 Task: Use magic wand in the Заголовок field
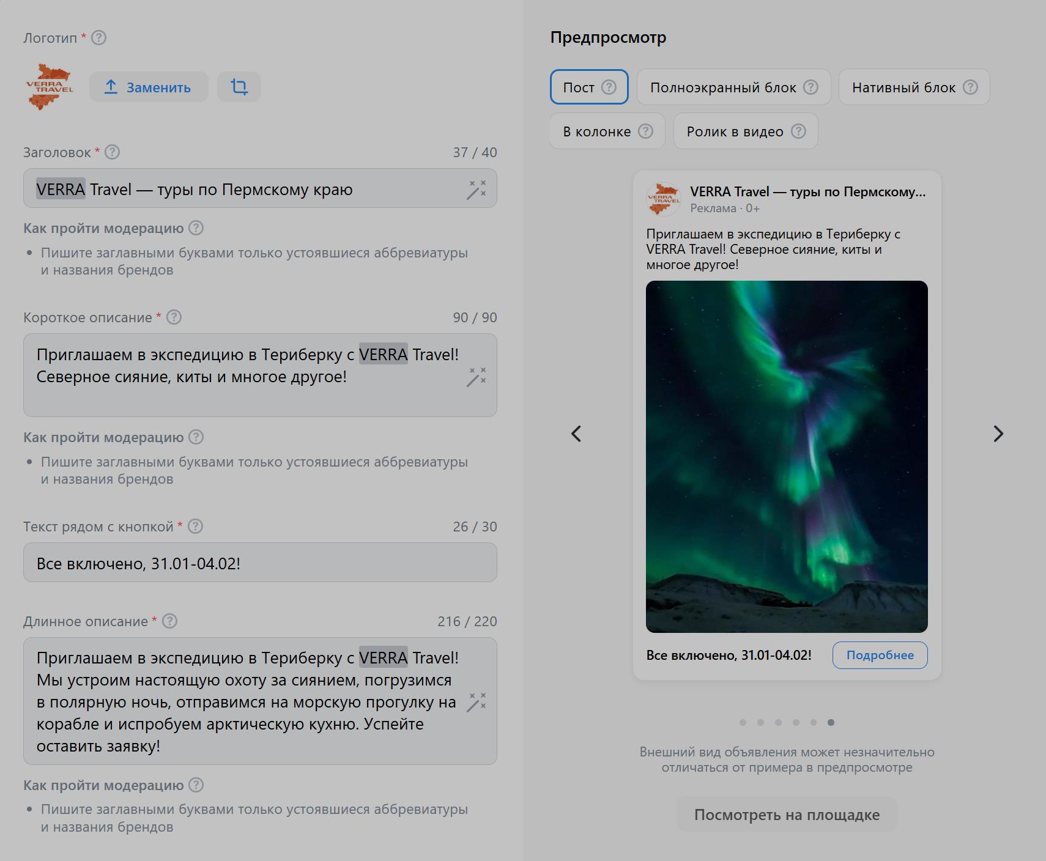point(476,190)
